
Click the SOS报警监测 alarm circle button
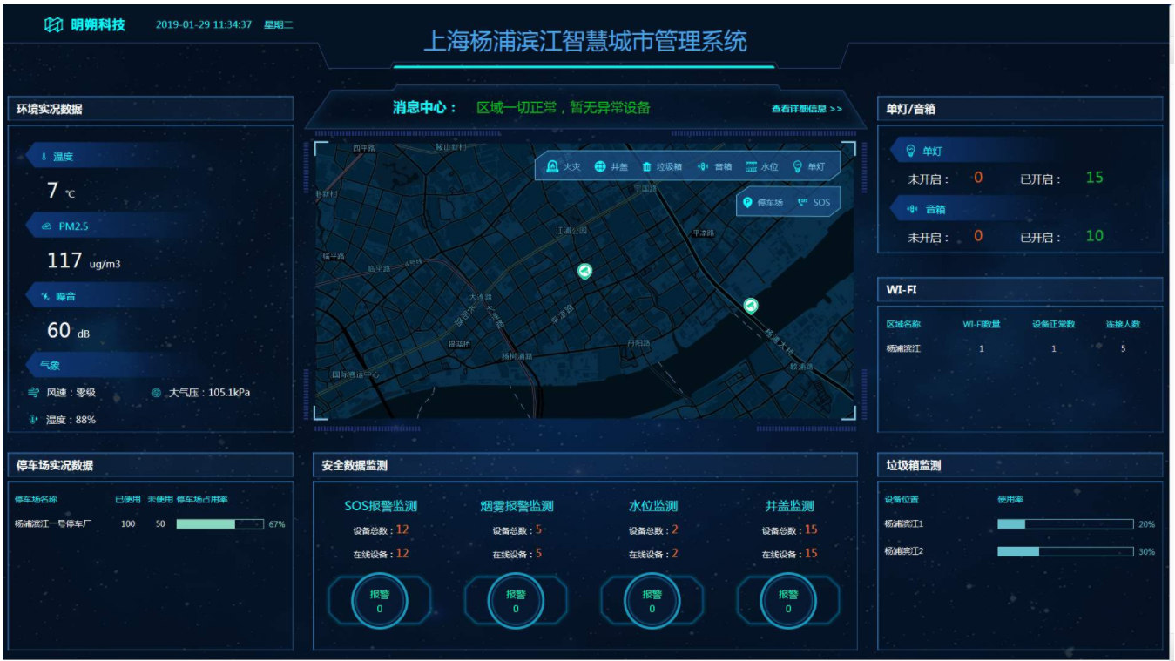(380, 601)
